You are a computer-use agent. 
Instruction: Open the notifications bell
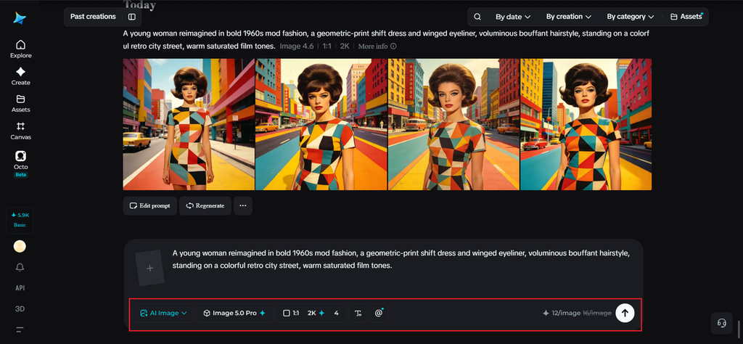tap(20, 267)
